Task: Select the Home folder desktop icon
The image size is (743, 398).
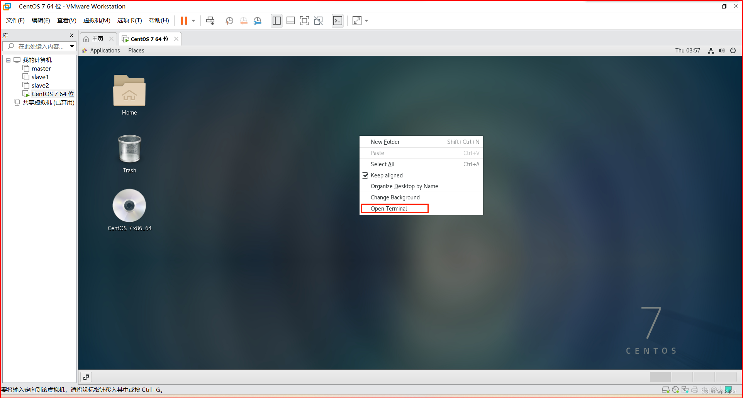Action: click(x=129, y=95)
